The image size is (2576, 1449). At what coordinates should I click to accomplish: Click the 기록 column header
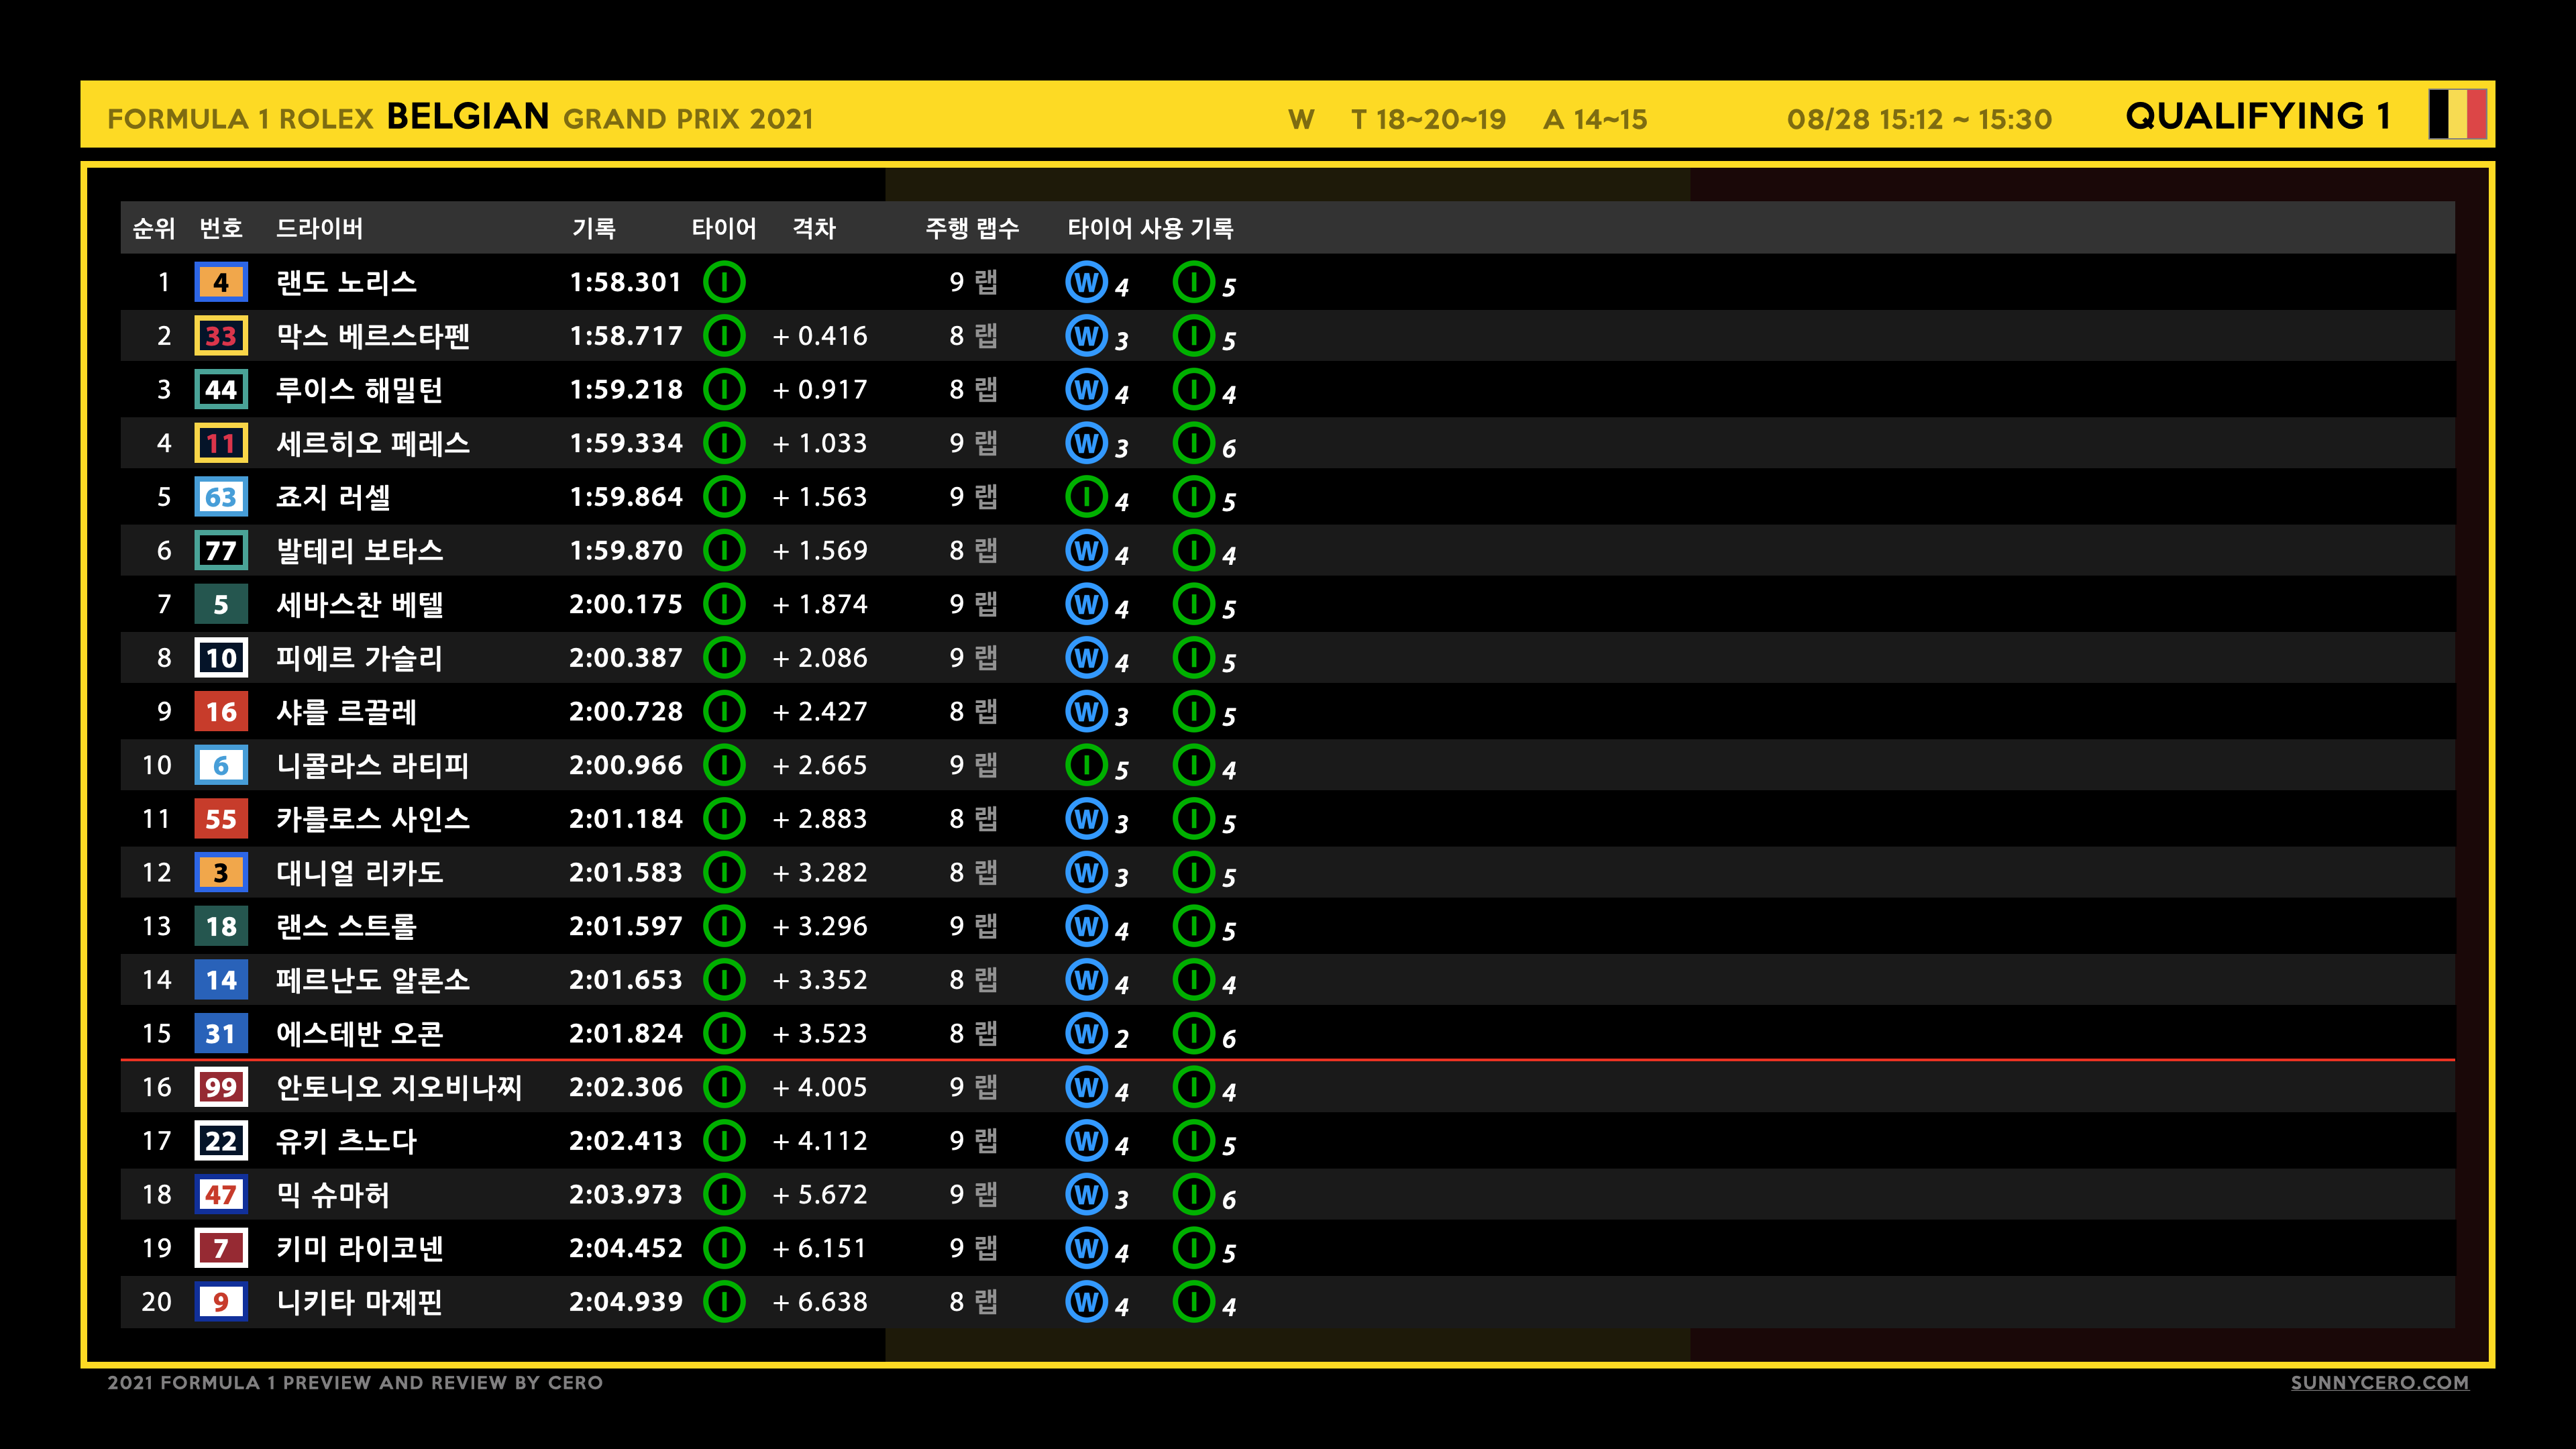[x=593, y=228]
